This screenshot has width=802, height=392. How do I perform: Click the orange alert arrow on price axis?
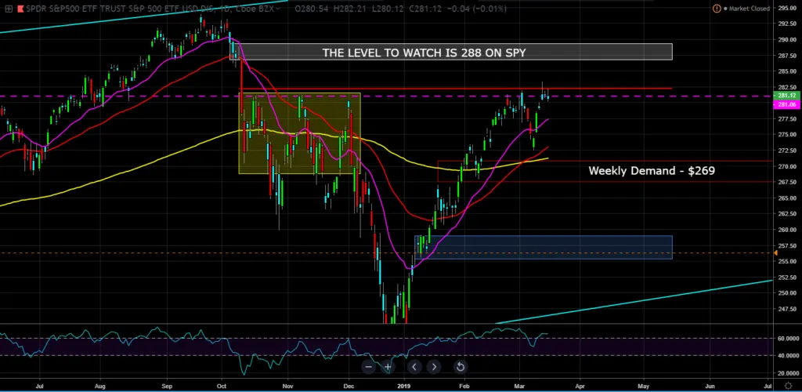775,252
